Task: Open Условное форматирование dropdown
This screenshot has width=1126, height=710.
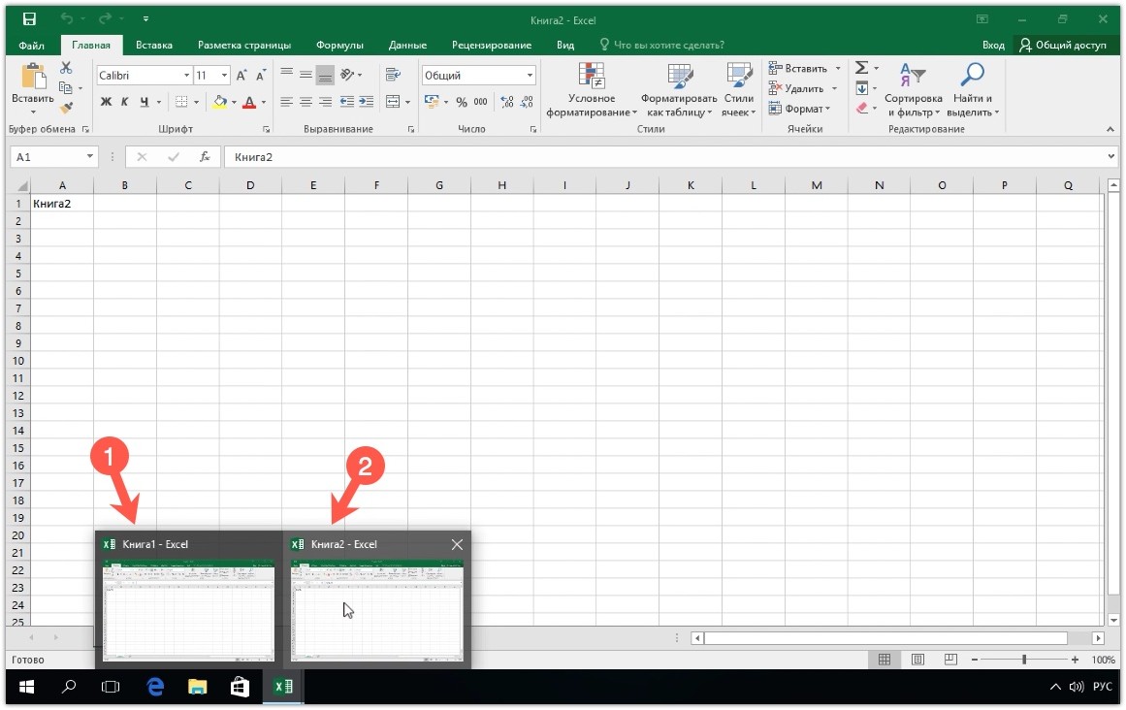Action: 591,90
